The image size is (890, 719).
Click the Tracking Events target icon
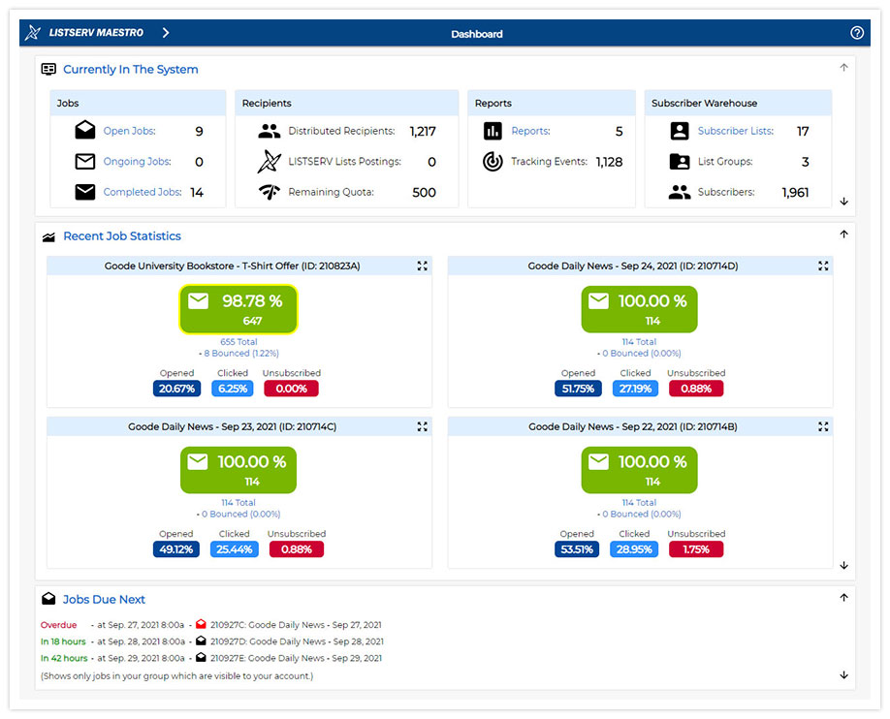pyautogui.click(x=493, y=162)
